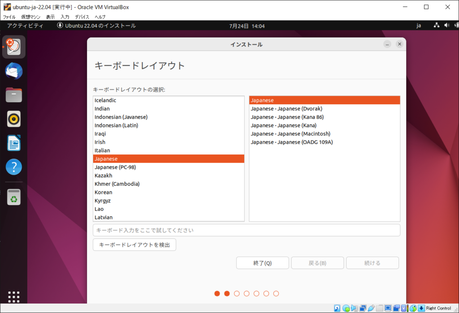Click the VirtualBox recording status icon
The width and height of the screenshot is (459, 313).
click(396, 308)
